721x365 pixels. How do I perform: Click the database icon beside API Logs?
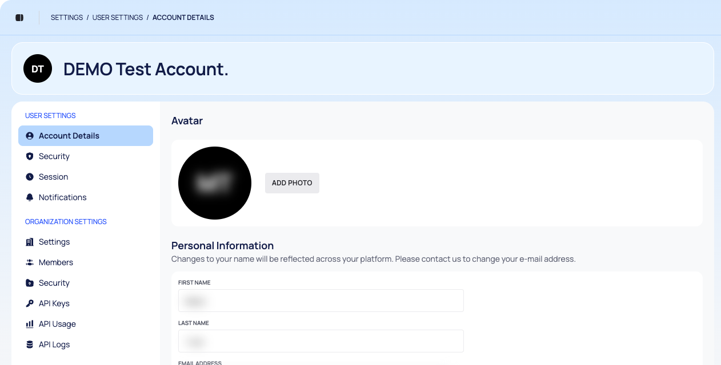click(30, 344)
